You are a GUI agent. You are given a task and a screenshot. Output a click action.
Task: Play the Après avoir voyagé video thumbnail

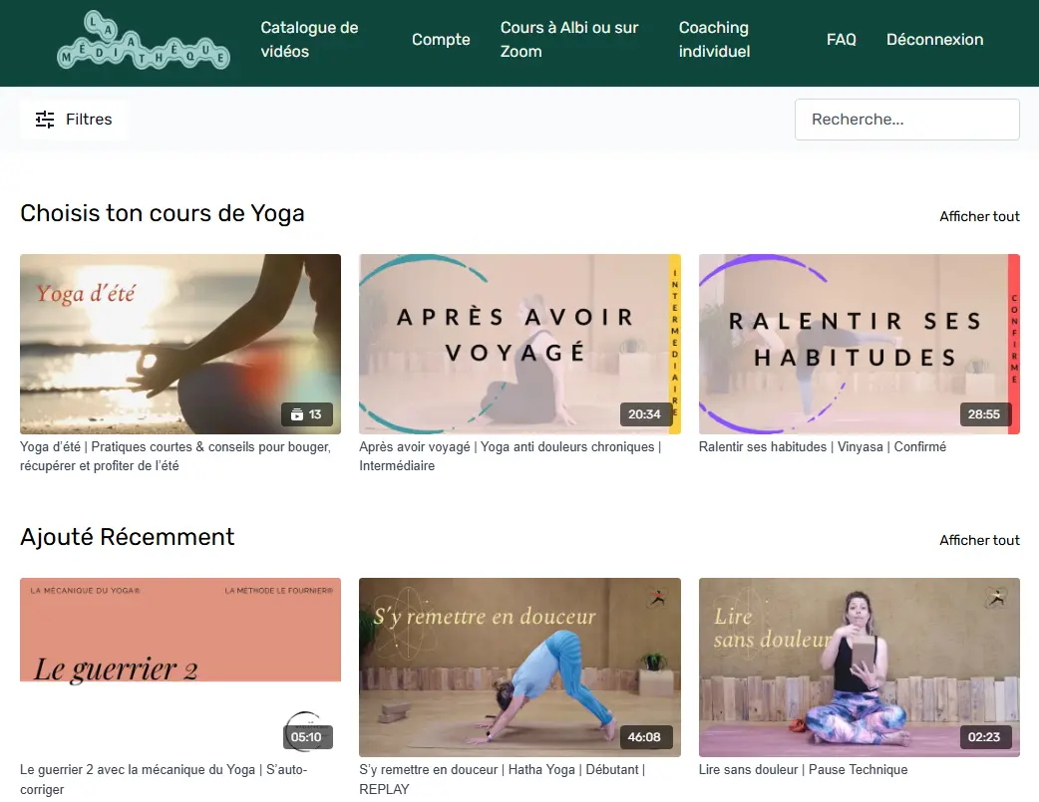519,344
